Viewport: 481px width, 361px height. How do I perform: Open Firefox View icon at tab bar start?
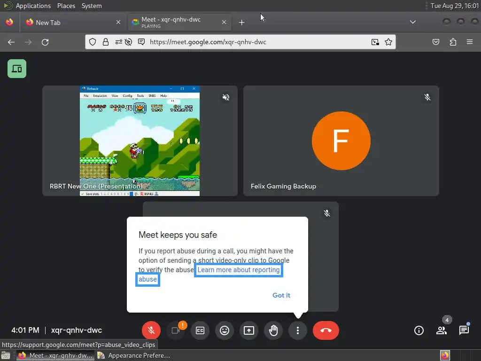tap(9, 22)
